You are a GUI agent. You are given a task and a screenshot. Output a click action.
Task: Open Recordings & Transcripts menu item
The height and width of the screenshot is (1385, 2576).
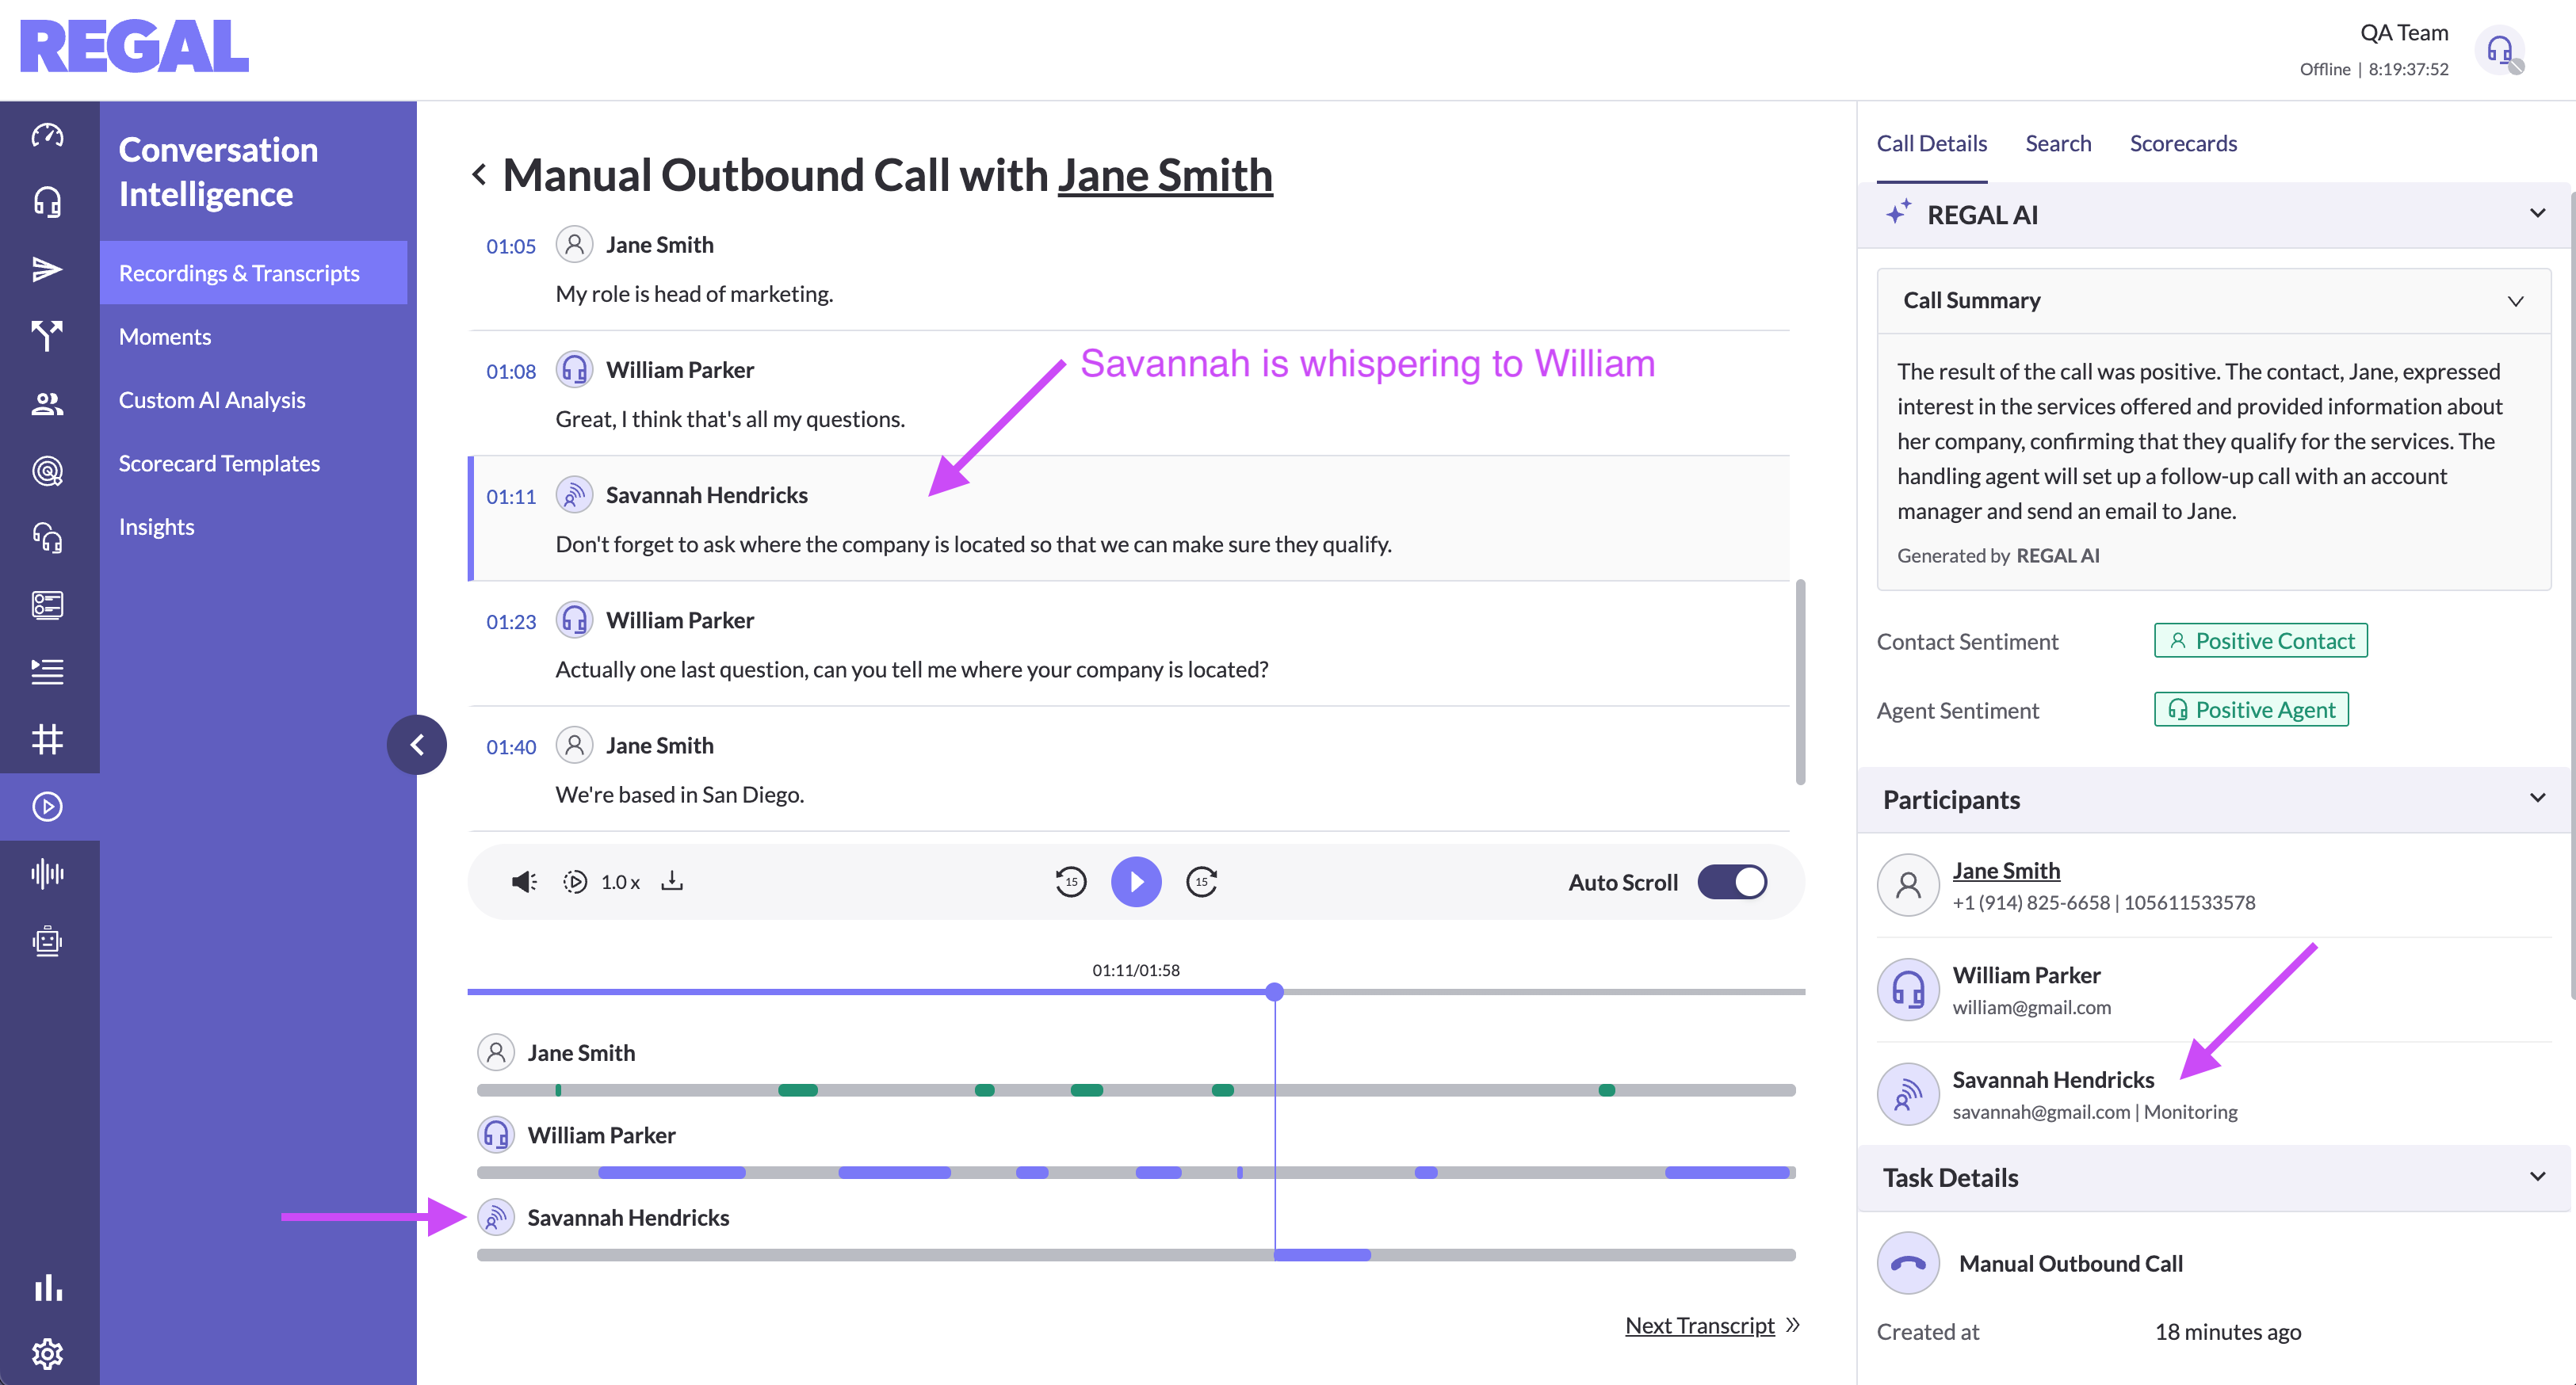point(253,273)
